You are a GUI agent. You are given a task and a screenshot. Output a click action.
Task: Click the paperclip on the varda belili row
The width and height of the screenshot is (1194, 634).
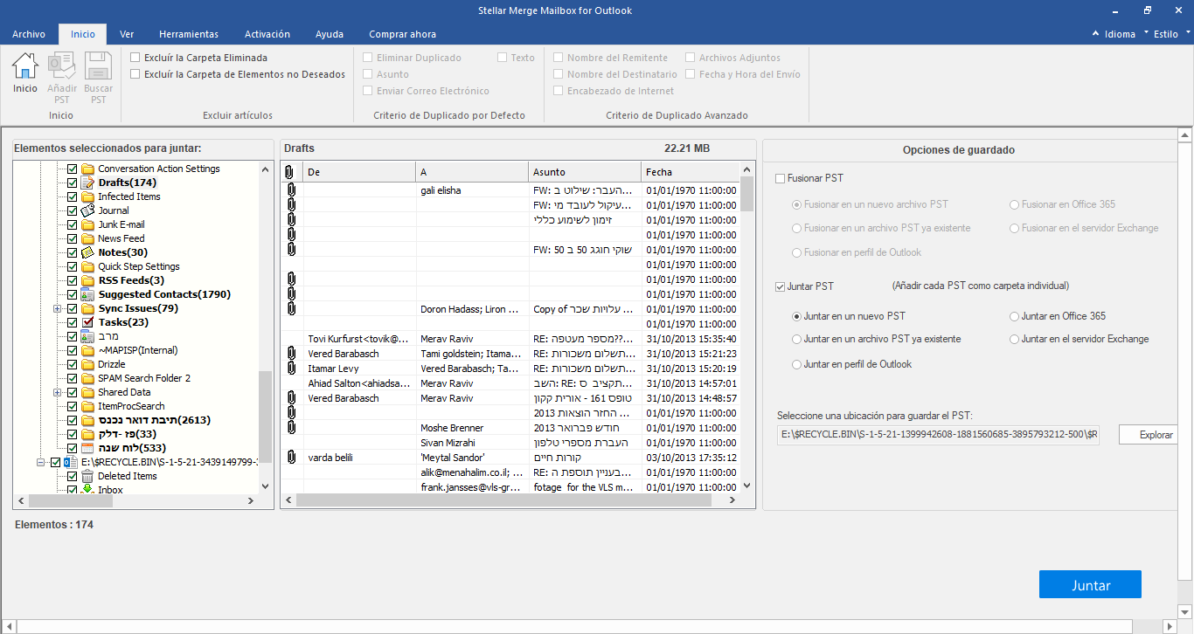pos(291,458)
